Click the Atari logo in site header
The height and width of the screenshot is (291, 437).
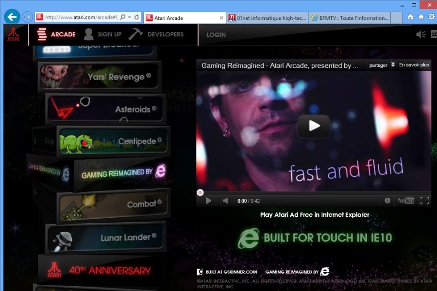click(14, 34)
